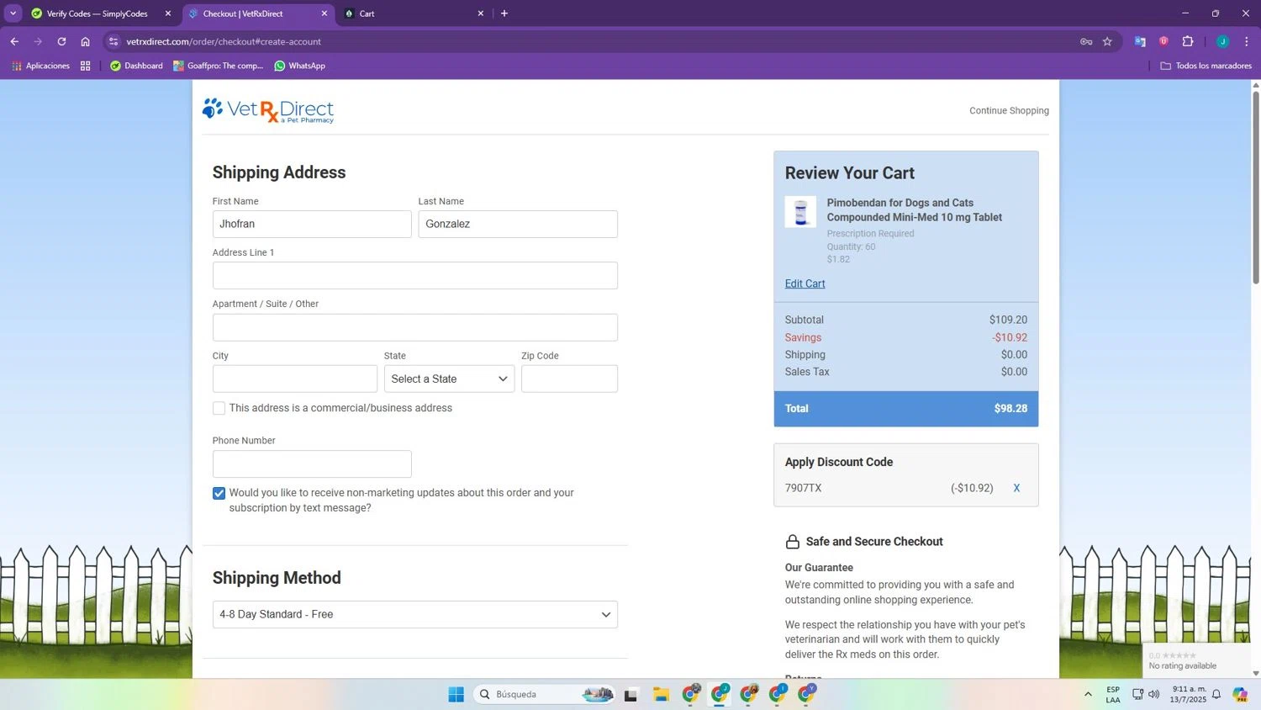Click the Address Line 1 field
1261x710 pixels.
tap(414, 275)
